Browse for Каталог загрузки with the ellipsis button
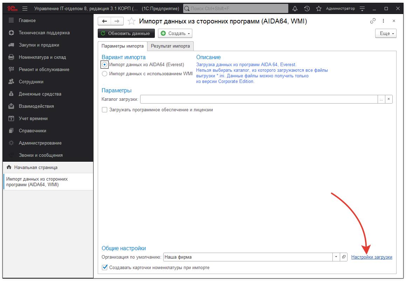406x281 pixels. (381, 99)
